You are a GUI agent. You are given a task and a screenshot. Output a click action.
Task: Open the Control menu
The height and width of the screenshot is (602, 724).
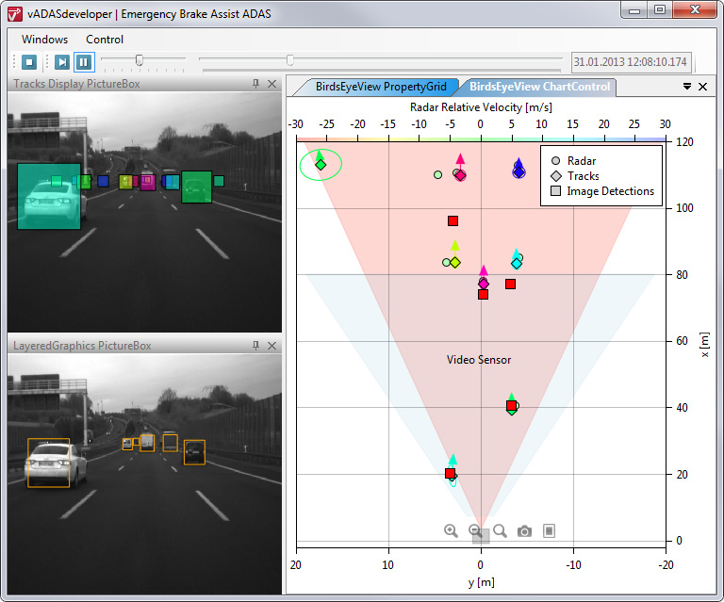(105, 40)
